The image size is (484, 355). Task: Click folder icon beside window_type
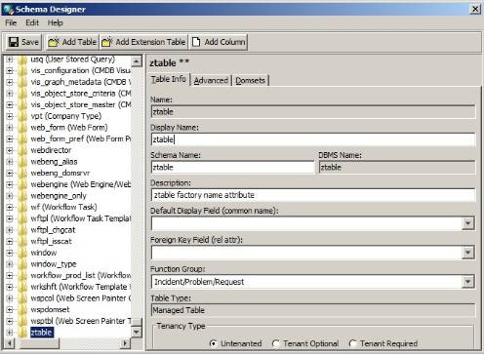[22, 264]
